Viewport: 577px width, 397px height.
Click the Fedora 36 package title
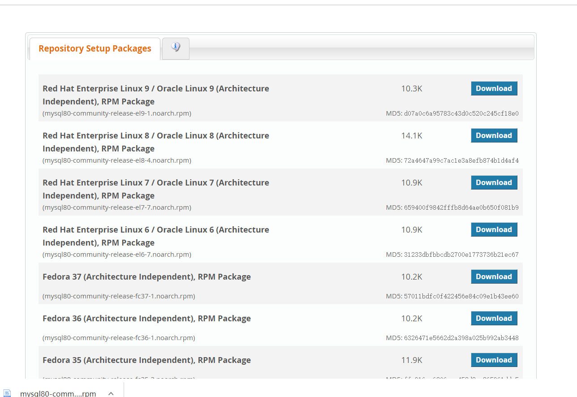146,319
